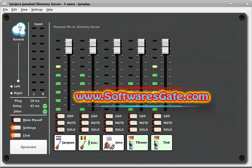Toggle GRP for Tink channel
The width and height of the screenshot is (252, 168).
156,116
